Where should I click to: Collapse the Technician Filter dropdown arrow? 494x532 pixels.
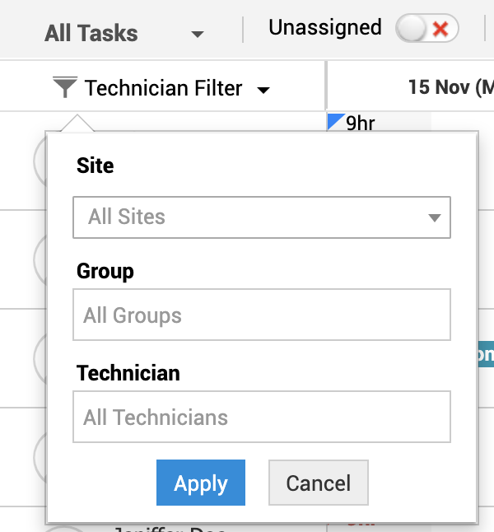[x=263, y=90]
